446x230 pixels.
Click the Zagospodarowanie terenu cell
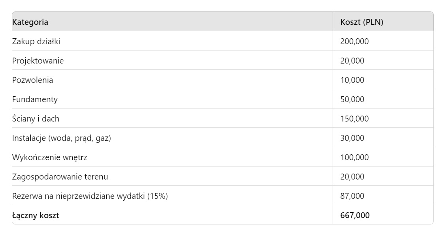(60, 177)
